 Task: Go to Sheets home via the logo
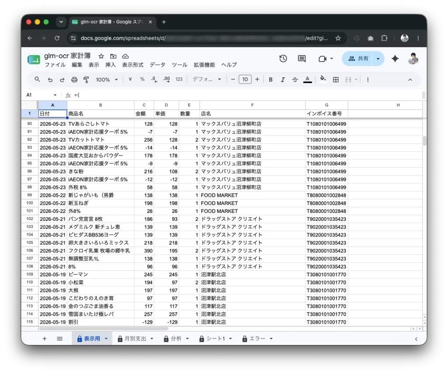(34, 60)
